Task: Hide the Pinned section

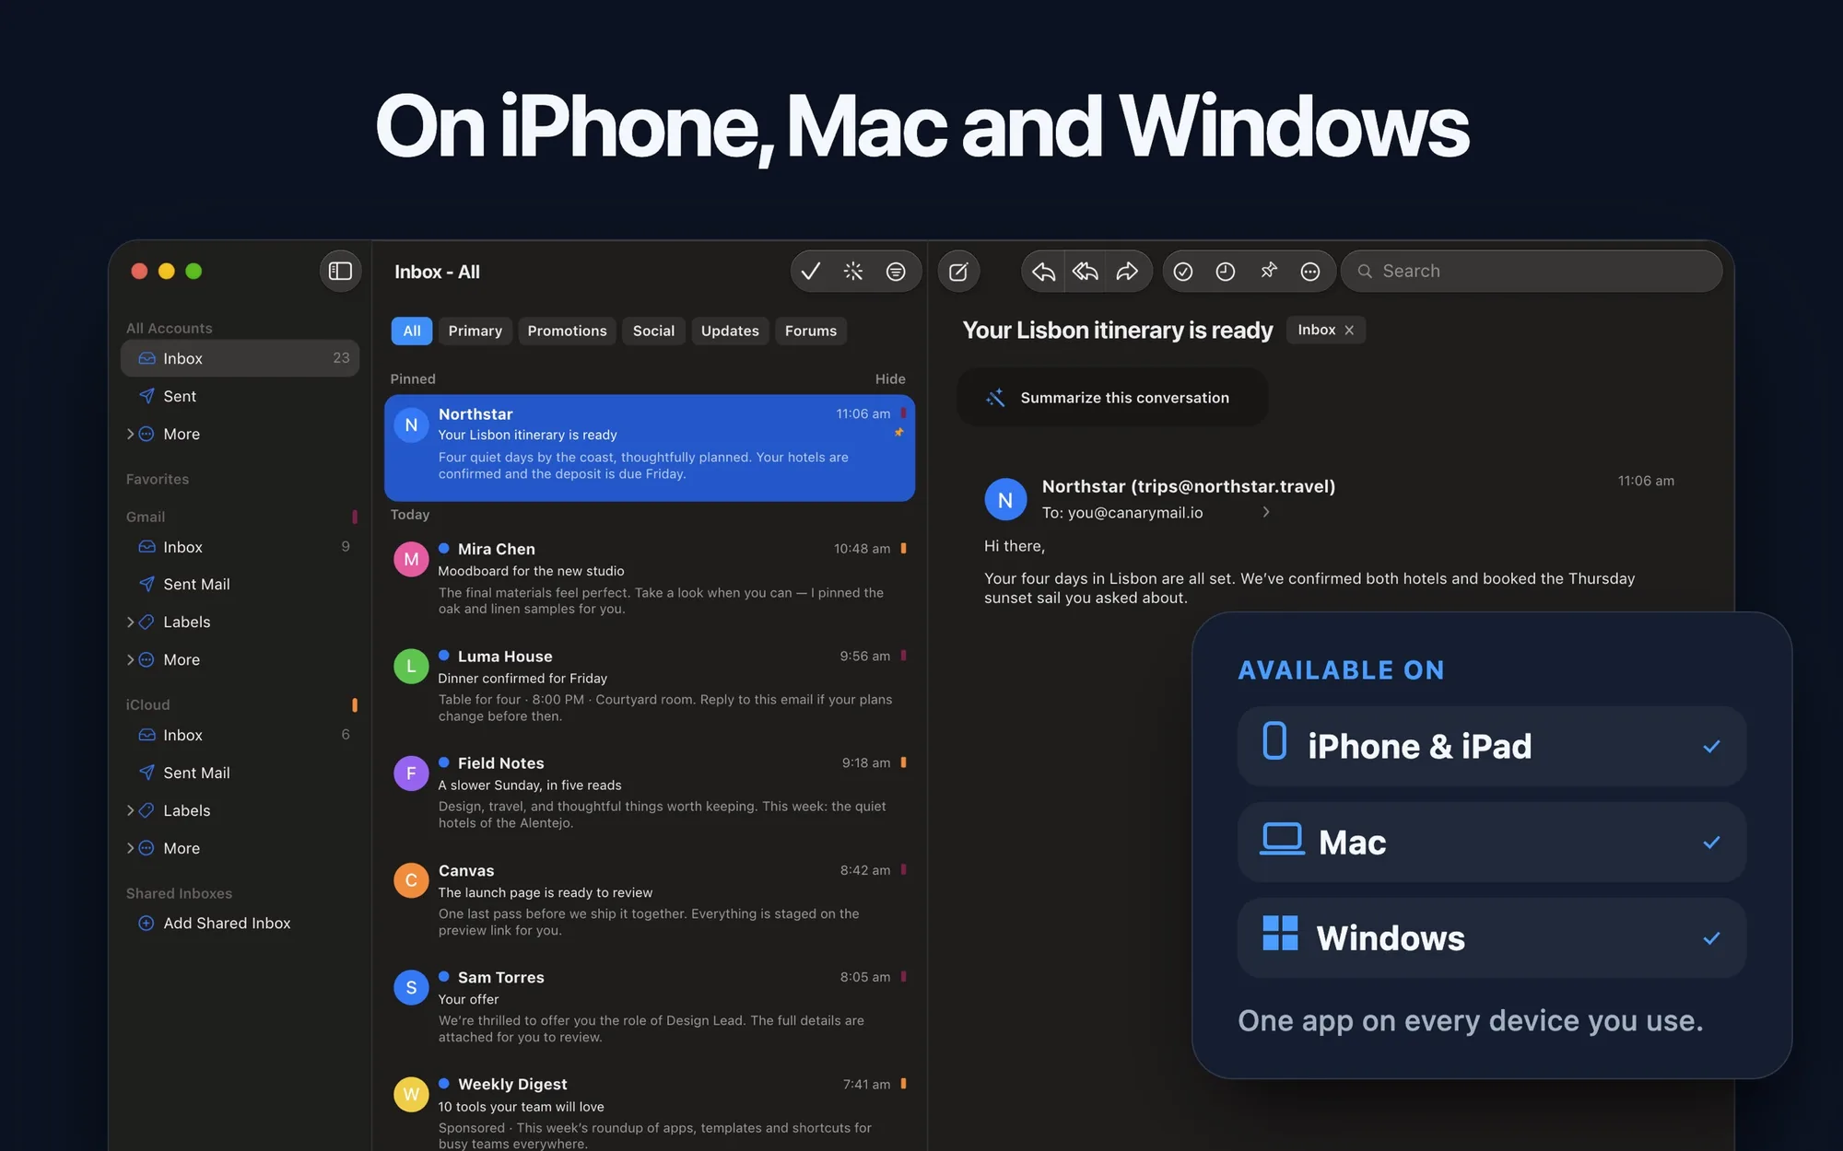Action: 890,378
